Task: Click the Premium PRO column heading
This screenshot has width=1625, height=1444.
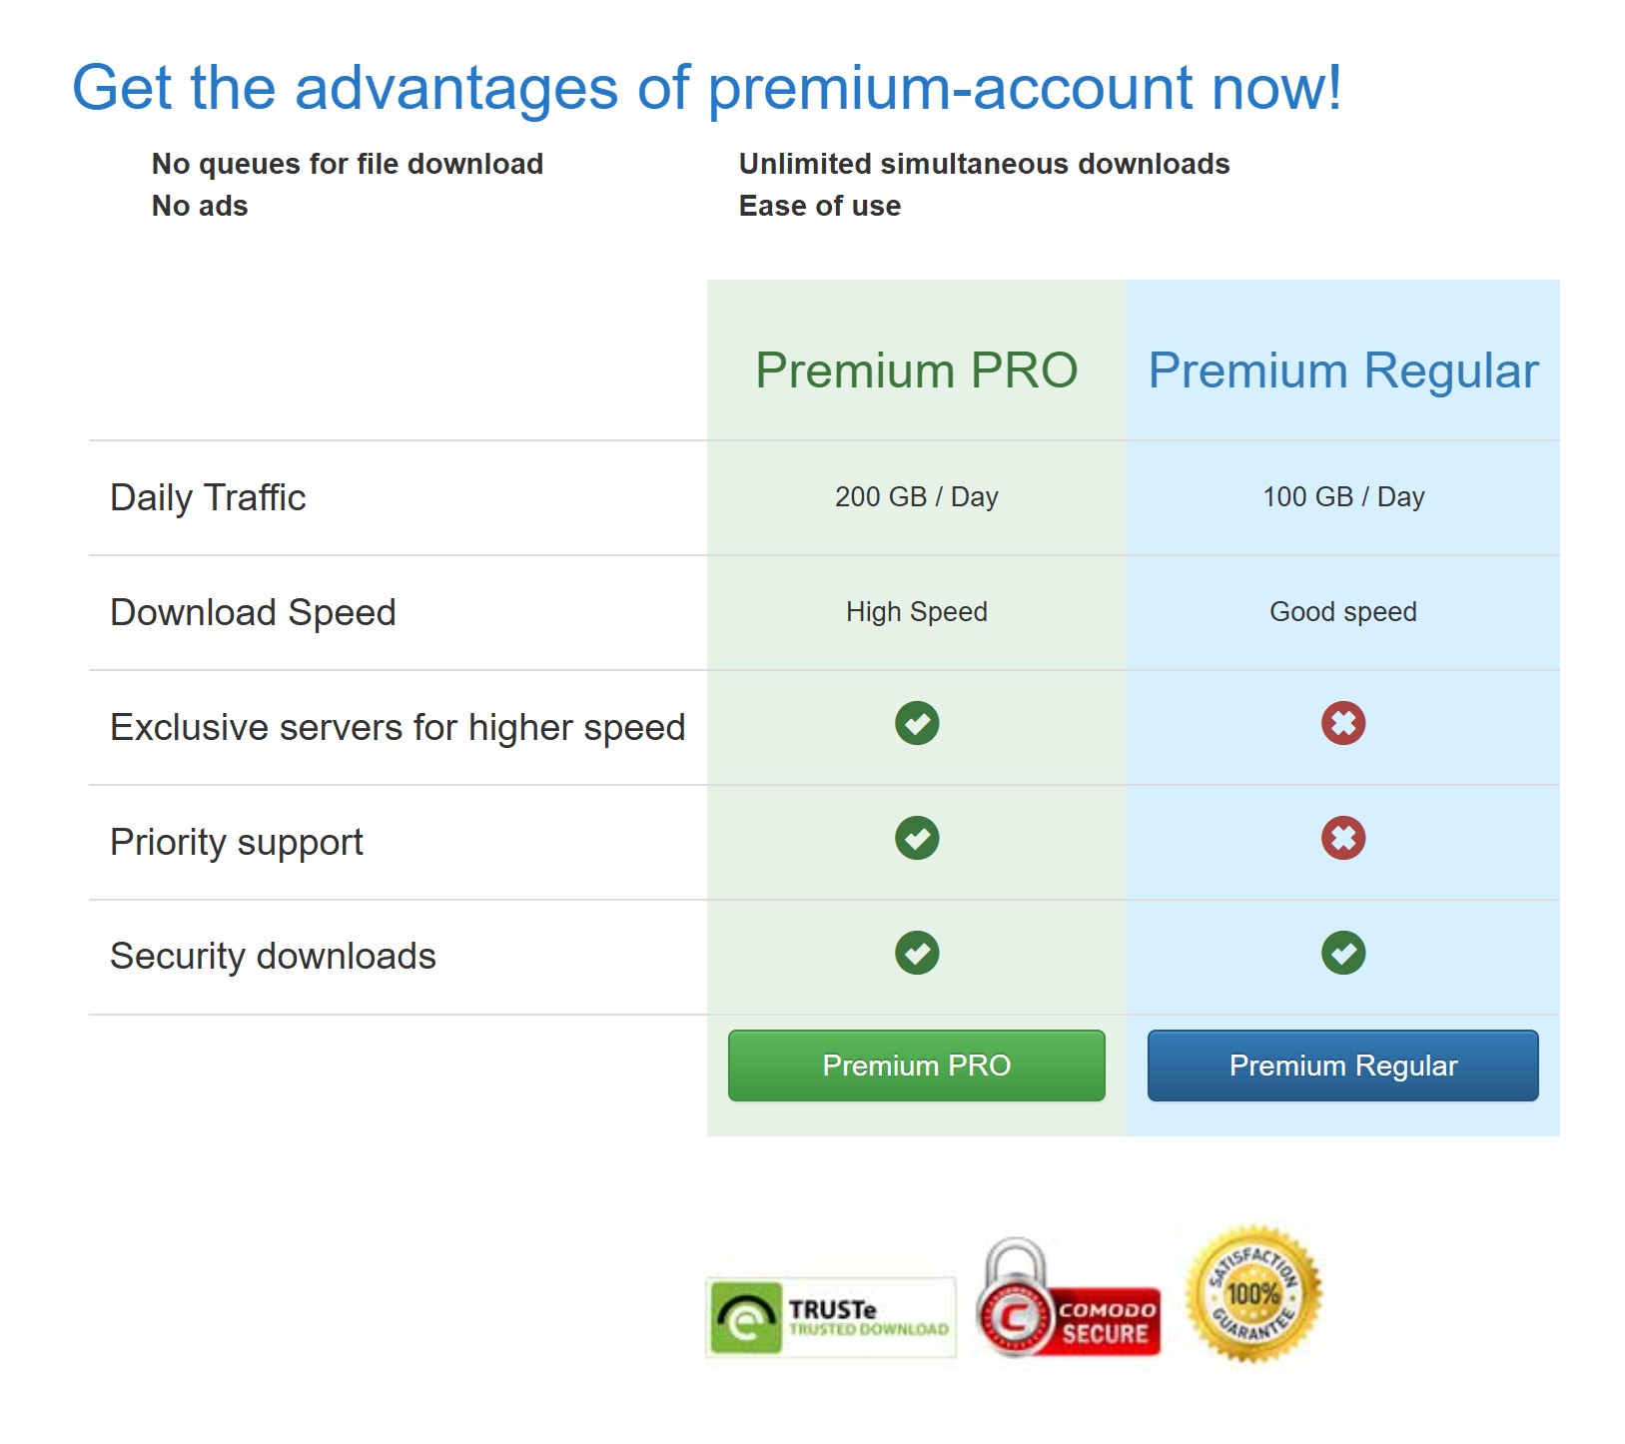Action: click(916, 370)
